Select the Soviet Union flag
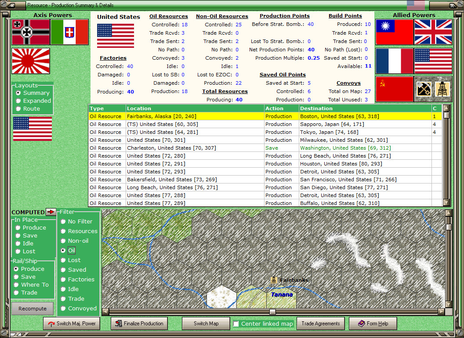Image resolution: width=464 pixels, height=338 pixels. 395,88
